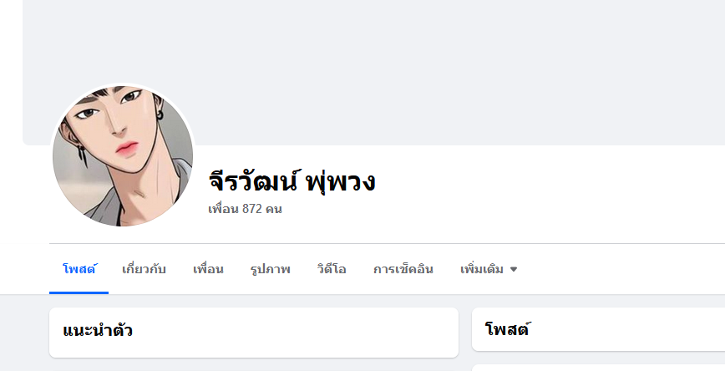The image size is (725, 371).
Task: Click the character's face in the avatar
Action: (115, 125)
